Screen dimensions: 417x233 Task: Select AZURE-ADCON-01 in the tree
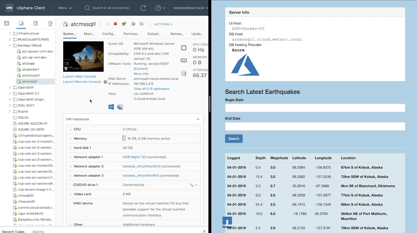pos(32,123)
